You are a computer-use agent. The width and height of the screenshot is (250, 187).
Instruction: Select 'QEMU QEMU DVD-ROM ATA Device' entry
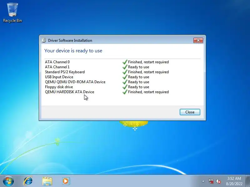75,82
